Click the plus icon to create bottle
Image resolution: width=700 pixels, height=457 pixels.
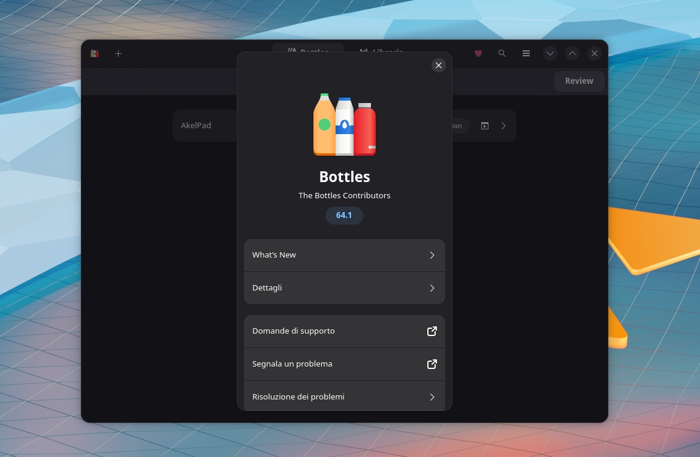(x=118, y=53)
